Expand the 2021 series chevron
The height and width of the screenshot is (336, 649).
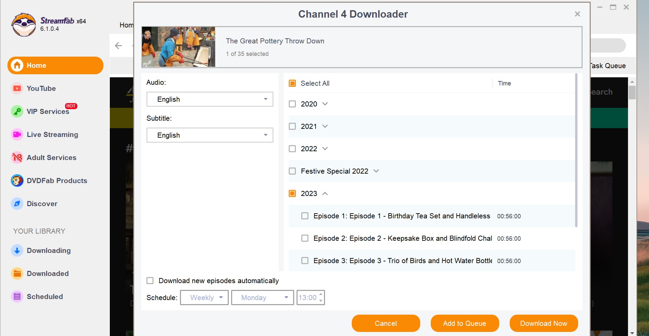325,126
